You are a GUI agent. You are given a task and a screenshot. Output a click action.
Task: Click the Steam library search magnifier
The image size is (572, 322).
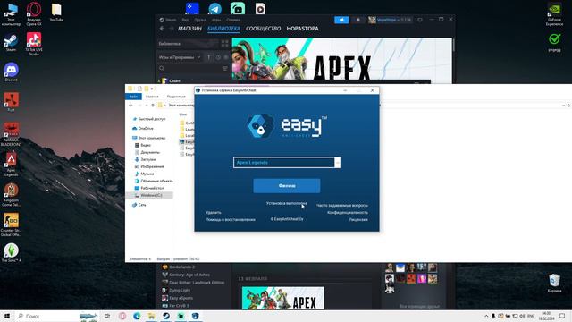click(x=162, y=68)
